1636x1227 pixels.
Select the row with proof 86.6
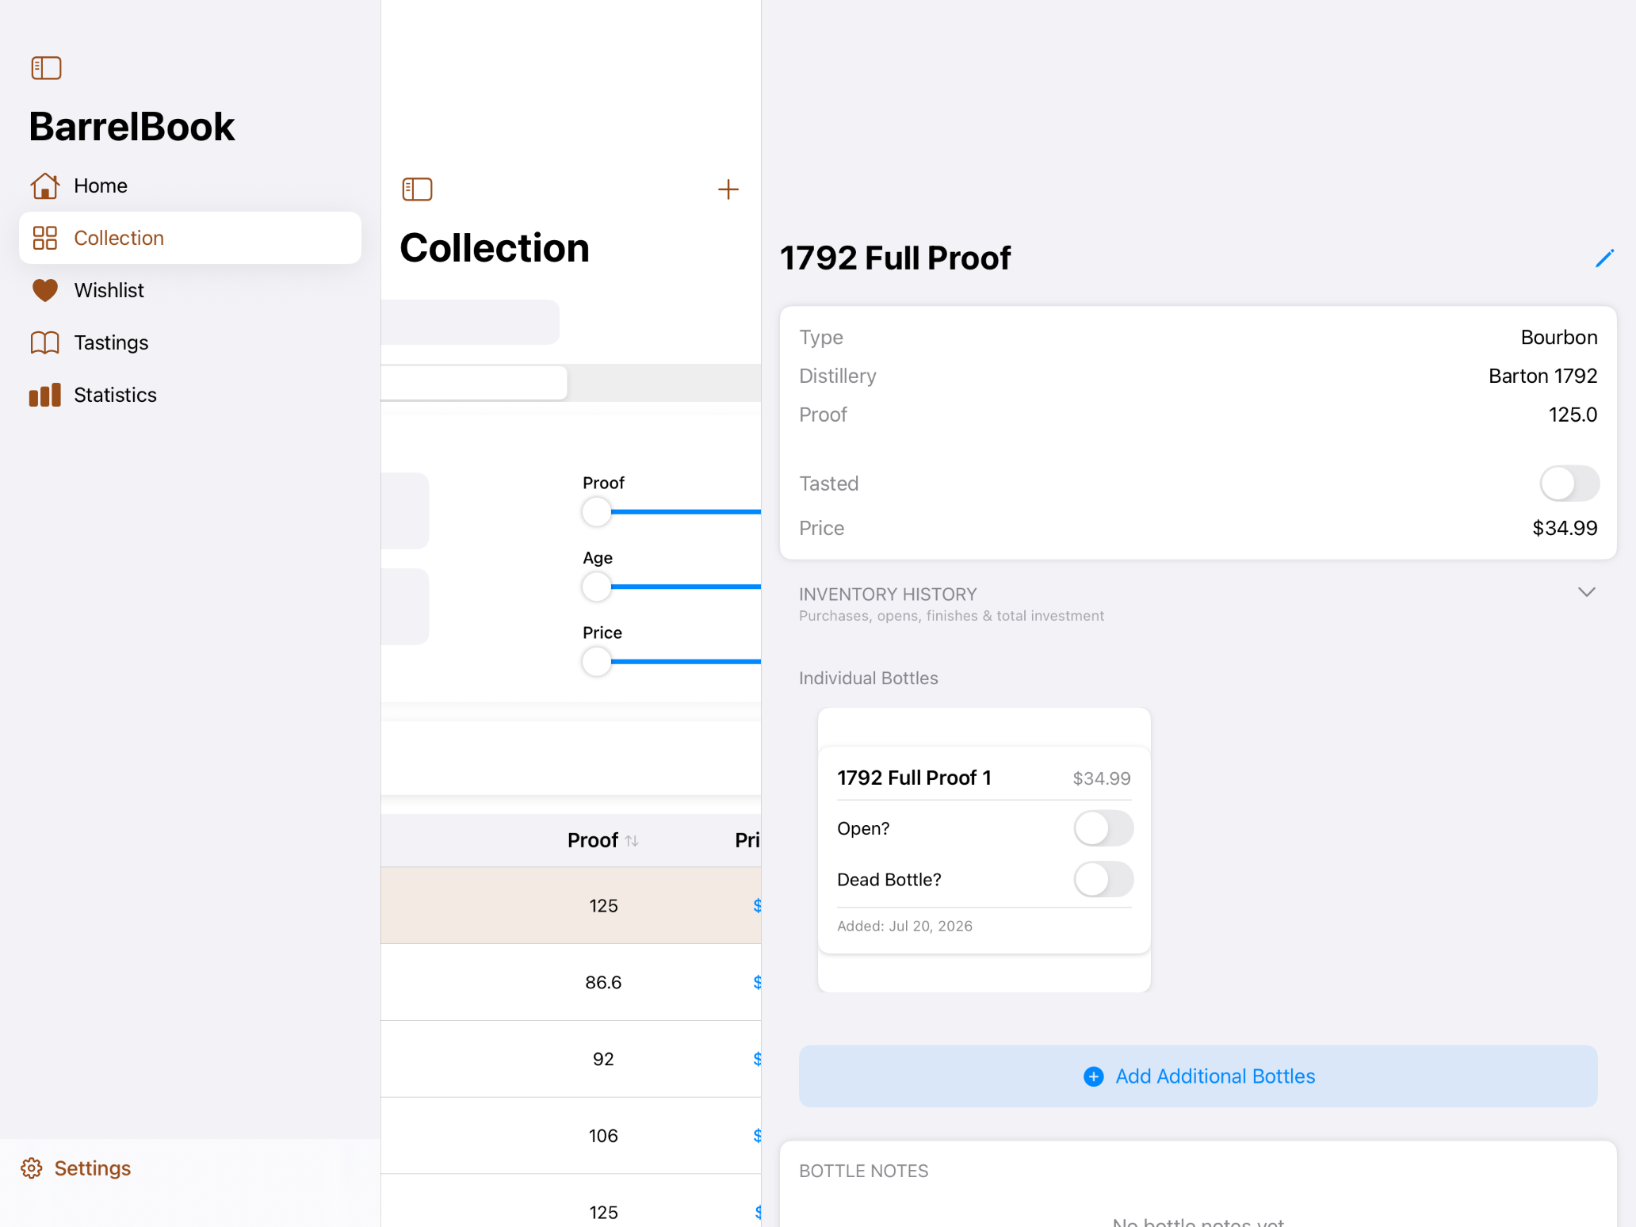coord(571,983)
